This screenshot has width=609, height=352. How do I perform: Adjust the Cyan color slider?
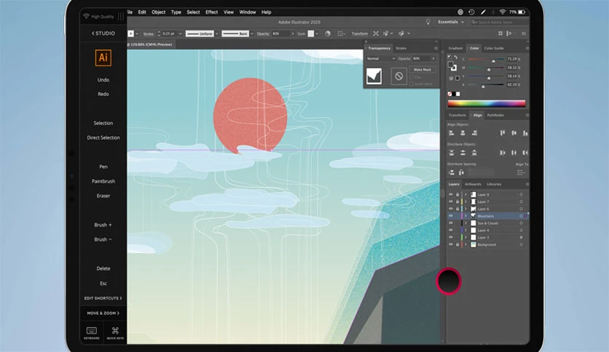click(x=485, y=60)
